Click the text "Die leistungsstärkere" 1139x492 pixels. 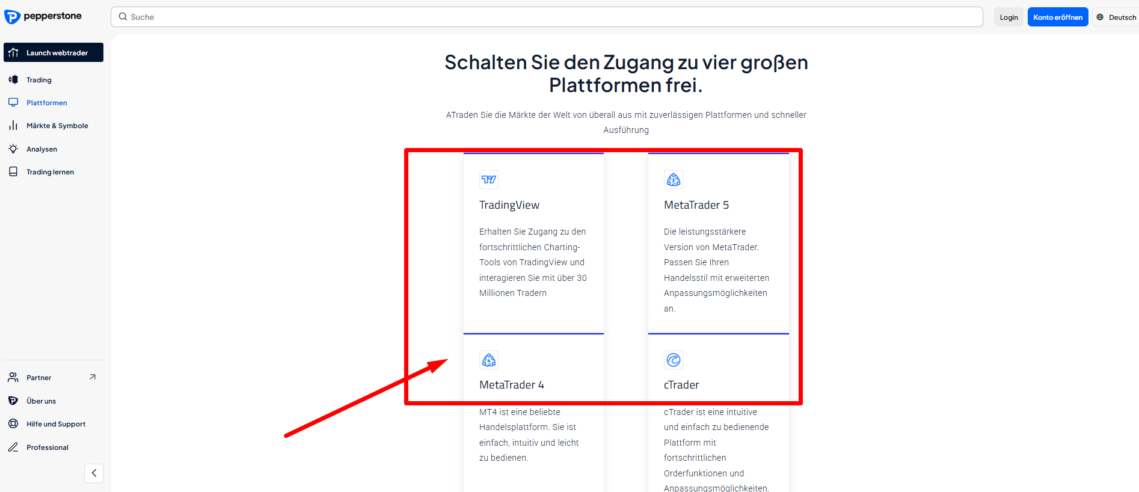705,232
